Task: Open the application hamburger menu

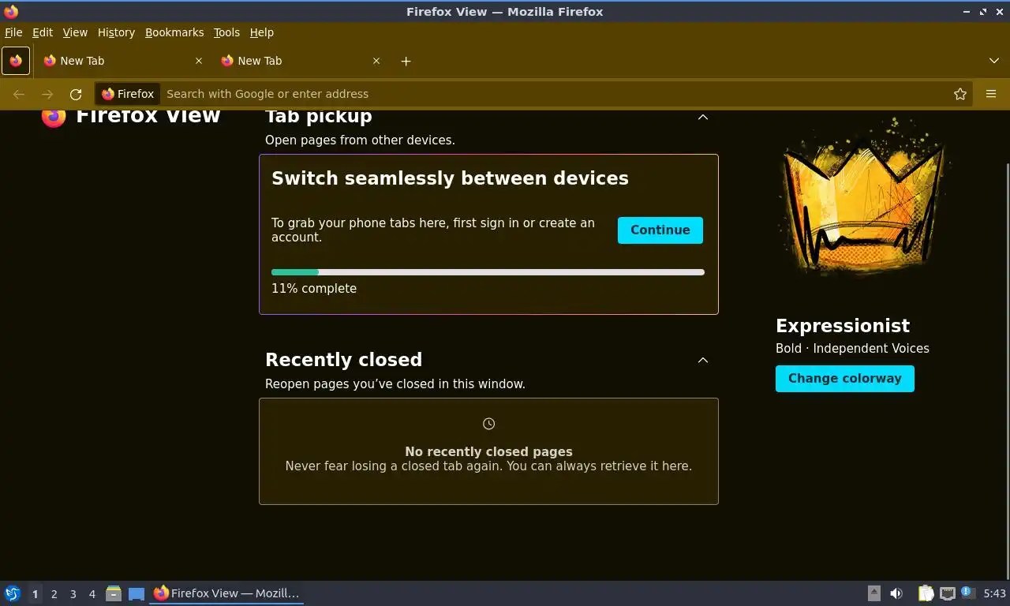Action: tap(991, 94)
